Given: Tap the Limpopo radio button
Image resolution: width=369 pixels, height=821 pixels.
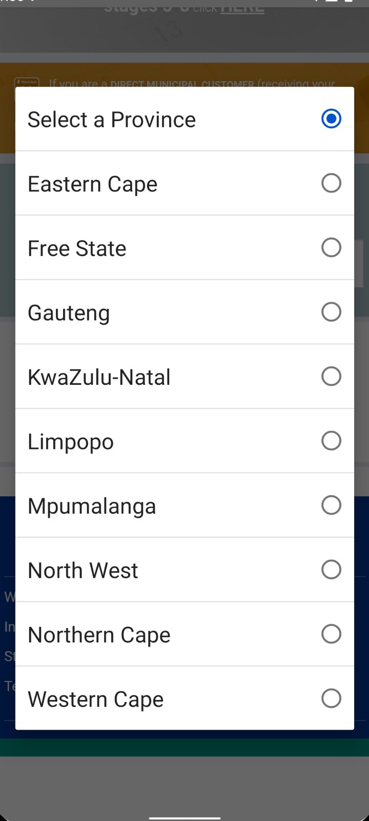Looking at the screenshot, I should [x=331, y=441].
